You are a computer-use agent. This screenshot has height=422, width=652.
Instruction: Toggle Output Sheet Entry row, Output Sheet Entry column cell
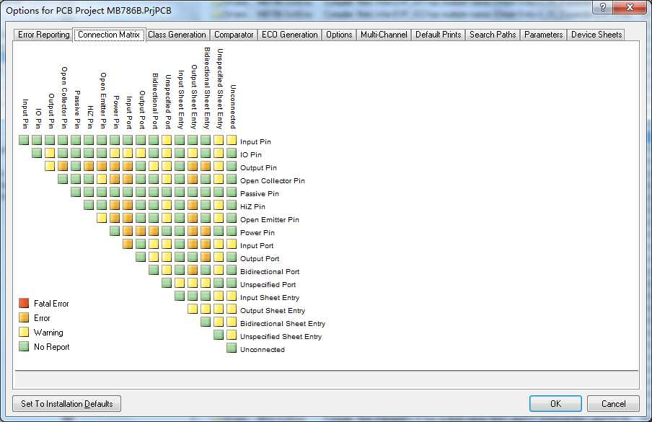coord(193,309)
